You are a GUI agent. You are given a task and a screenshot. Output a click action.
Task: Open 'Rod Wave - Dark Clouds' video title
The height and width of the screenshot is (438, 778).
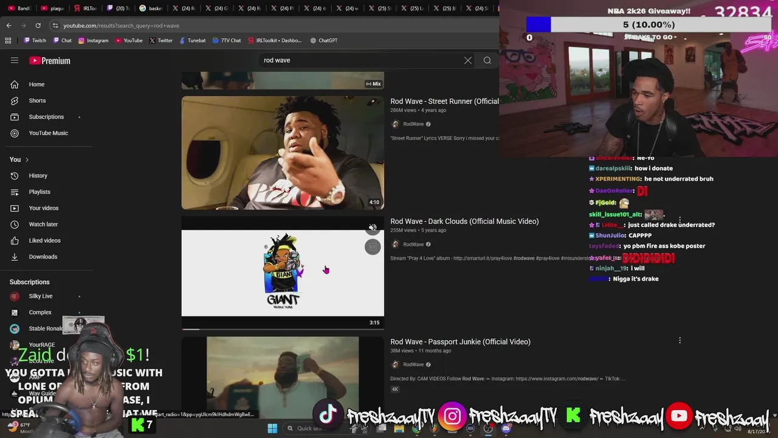pyautogui.click(x=464, y=221)
